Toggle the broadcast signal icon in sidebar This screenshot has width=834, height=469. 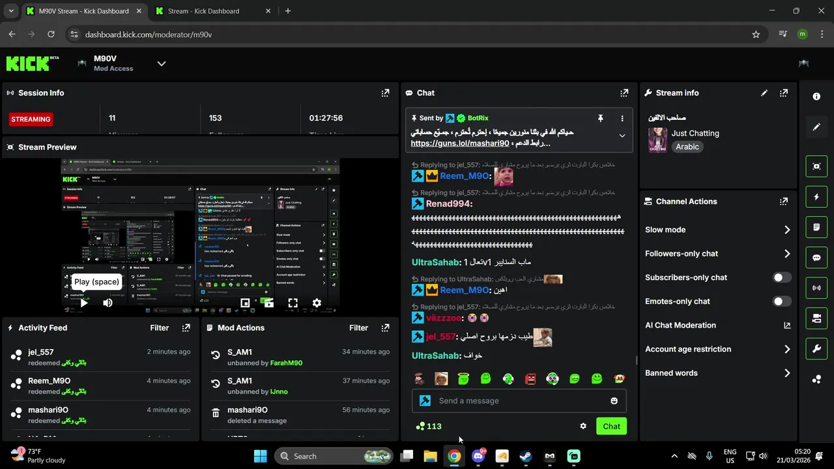(816, 288)
